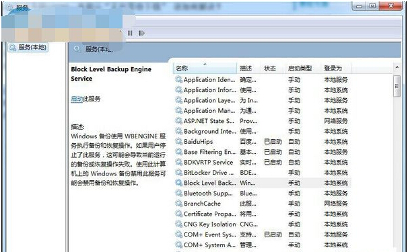Click gear icon beside Base Filtering Engine
The image size is (408, 252).
point(179,152)
